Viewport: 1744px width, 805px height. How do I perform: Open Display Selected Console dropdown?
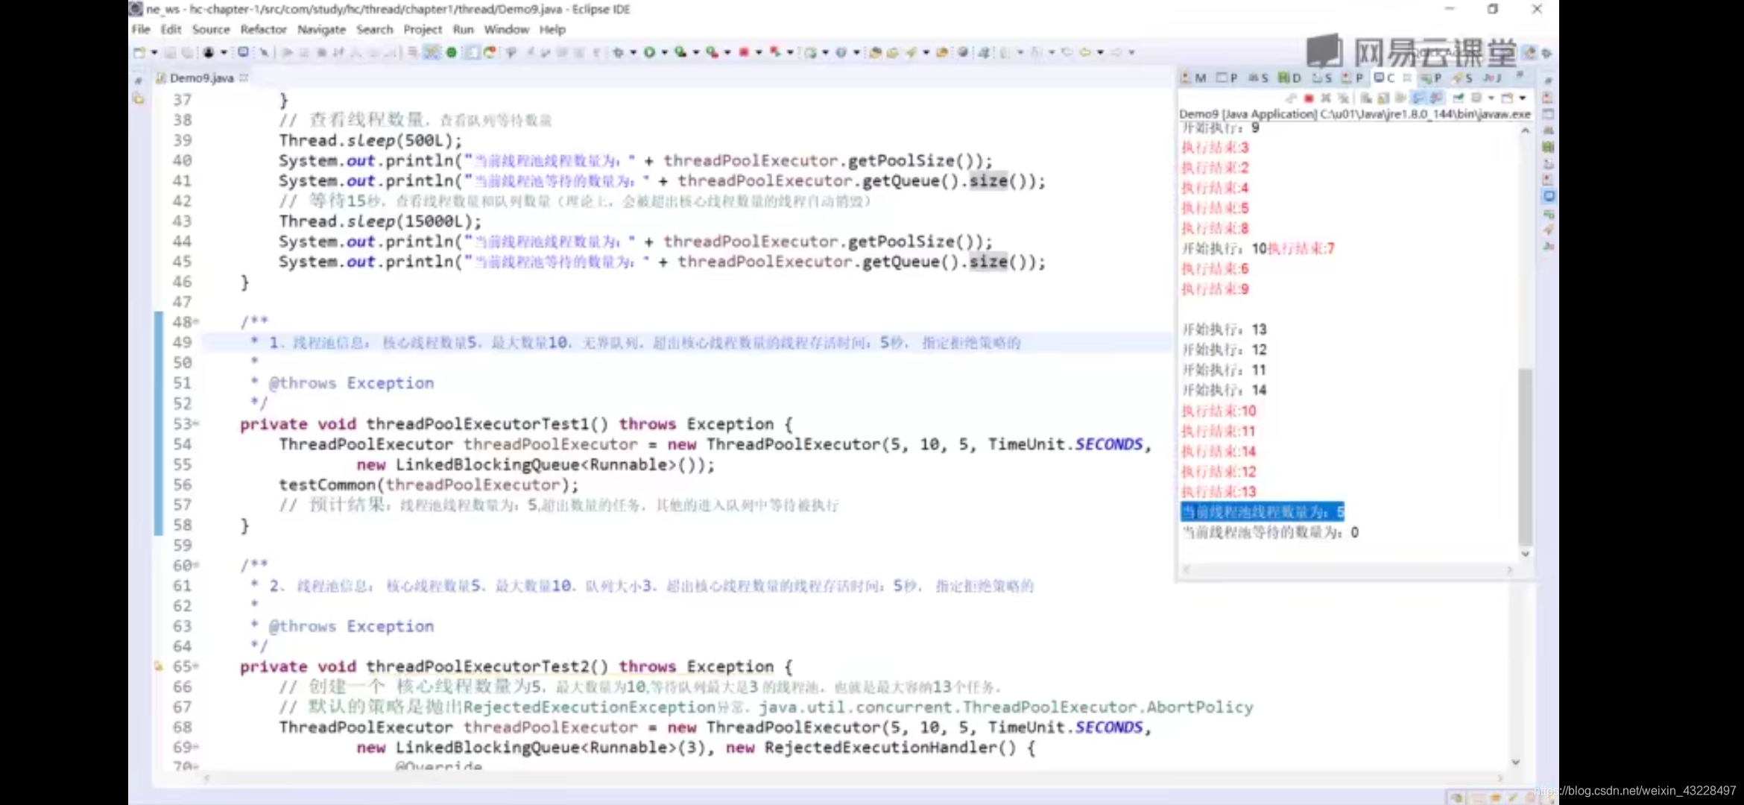tap(1491, 98)
